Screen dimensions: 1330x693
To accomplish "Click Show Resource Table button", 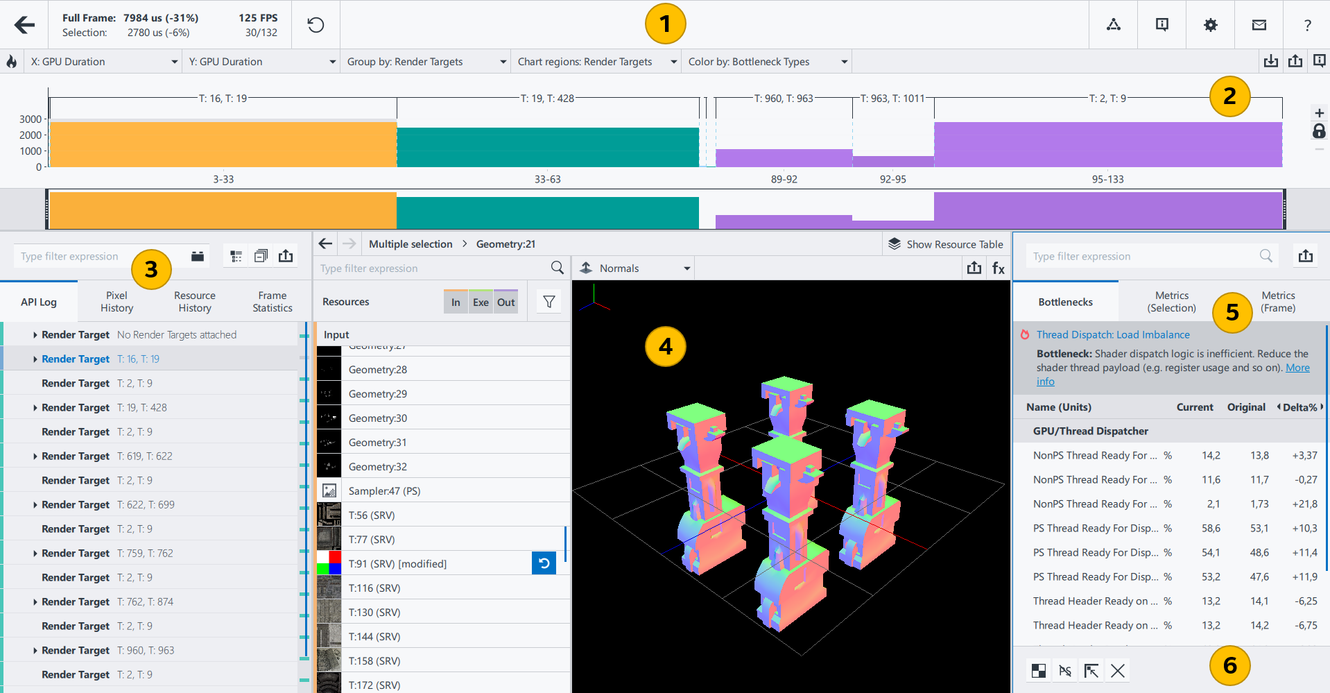I will click(945, 244).
